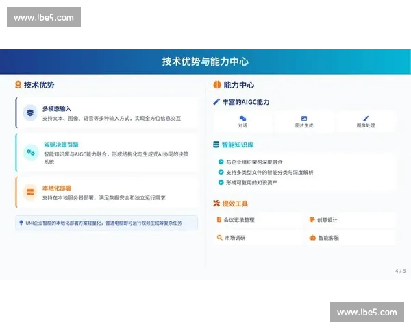Click the 多模态输入 card title
This screenshot has height=329, width=411.
(x=57, y=108)
